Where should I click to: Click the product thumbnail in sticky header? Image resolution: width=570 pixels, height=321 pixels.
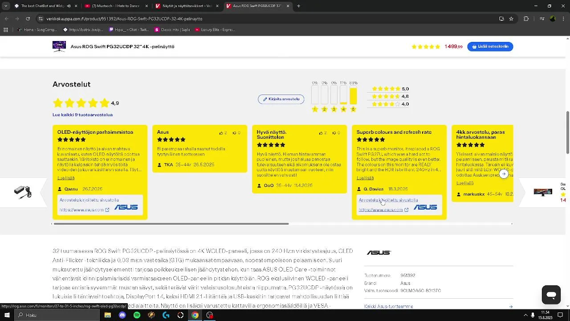click(x=59, y=46)
